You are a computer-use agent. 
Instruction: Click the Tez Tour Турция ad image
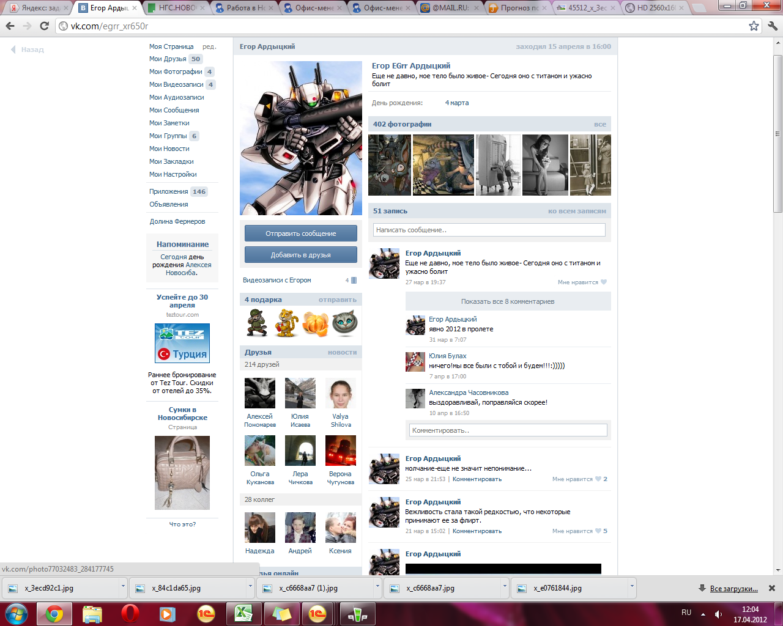click(x=182, y=344)
